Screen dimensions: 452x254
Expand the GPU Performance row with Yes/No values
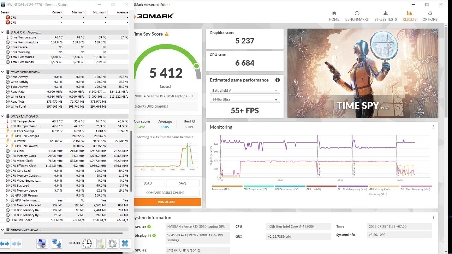[x=7, y=200]
